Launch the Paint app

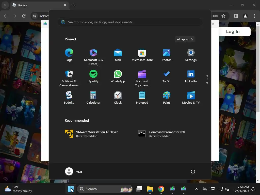pos(167,98)
